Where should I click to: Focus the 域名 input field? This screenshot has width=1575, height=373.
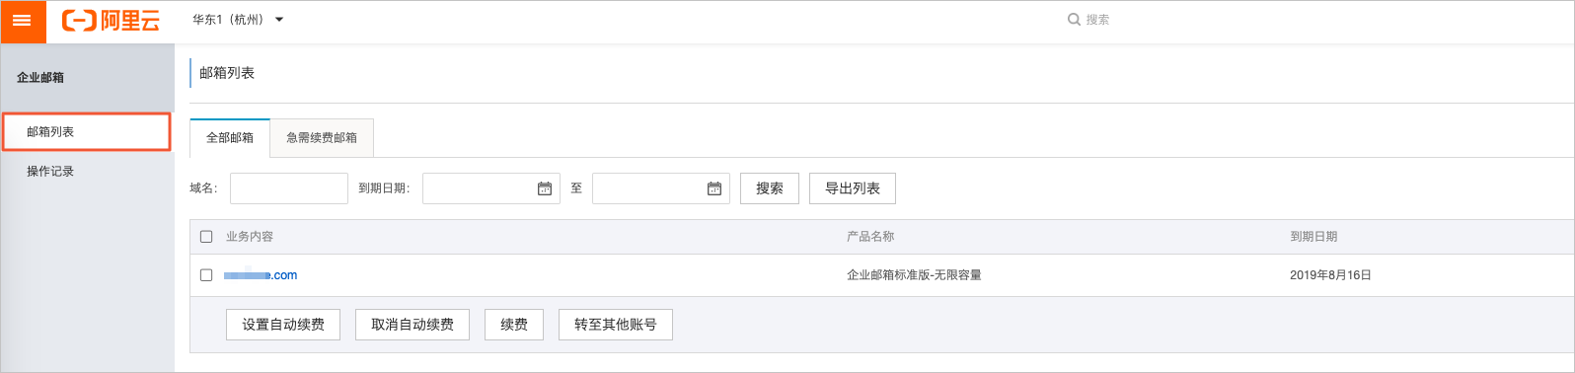(289, 188)
